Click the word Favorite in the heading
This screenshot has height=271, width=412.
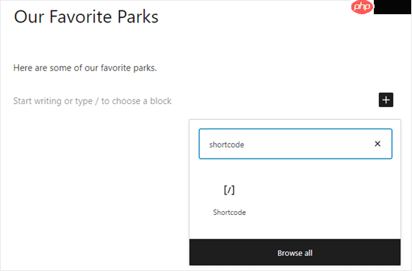(x=81, y=16)
